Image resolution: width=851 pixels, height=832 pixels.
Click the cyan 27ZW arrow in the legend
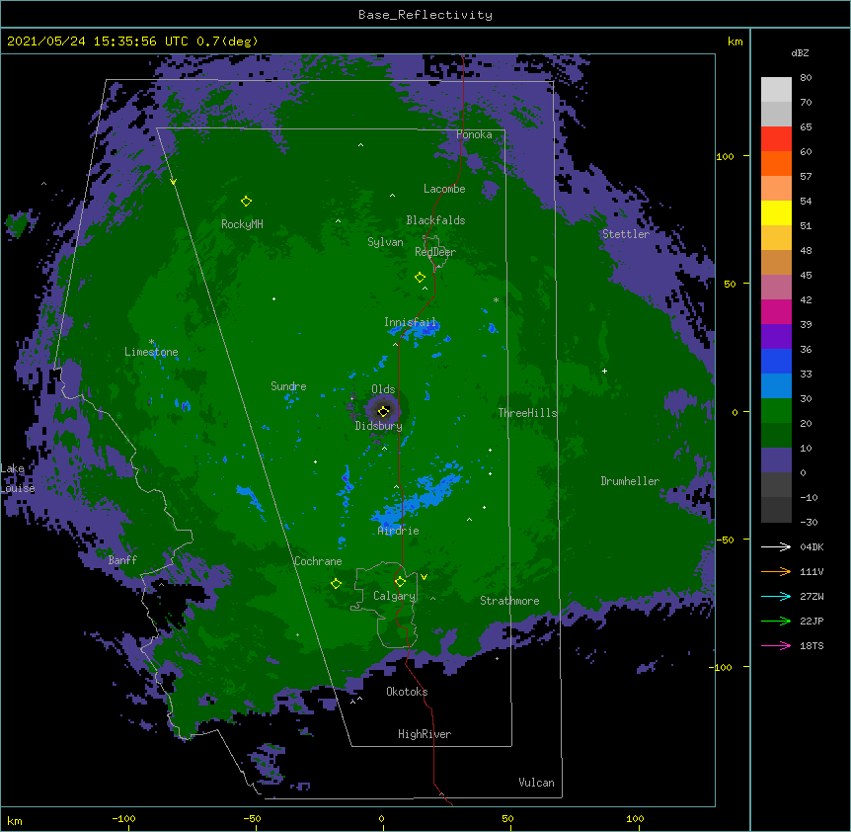[776, 596]
